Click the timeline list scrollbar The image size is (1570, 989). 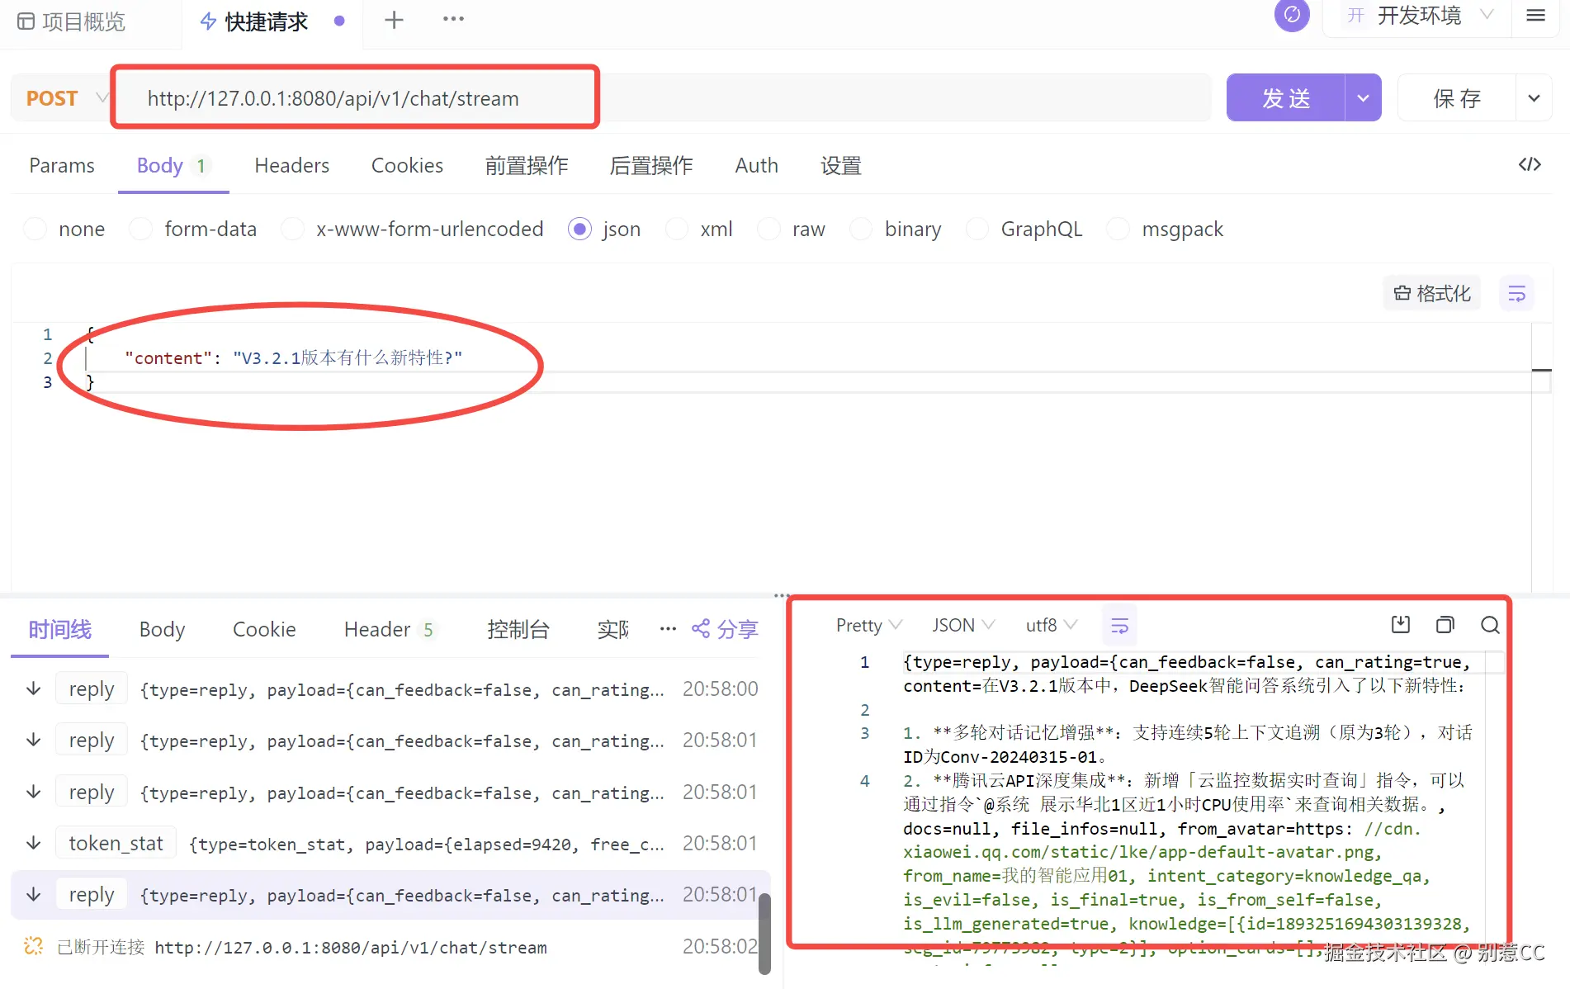tap(764, 933)
